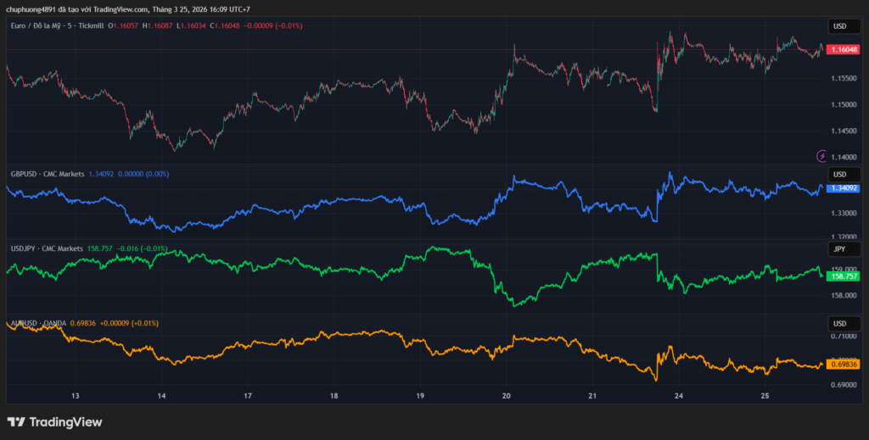Screen dimensions: 869x440
Task: Click date 20 on the time axis
Action: [x=506, y=396]
